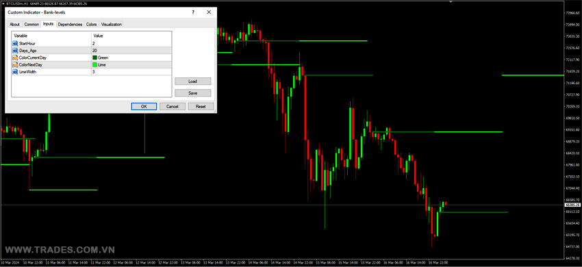582x267 pixels.
Task: Switch to the About tab
Action: coord(14,25)
